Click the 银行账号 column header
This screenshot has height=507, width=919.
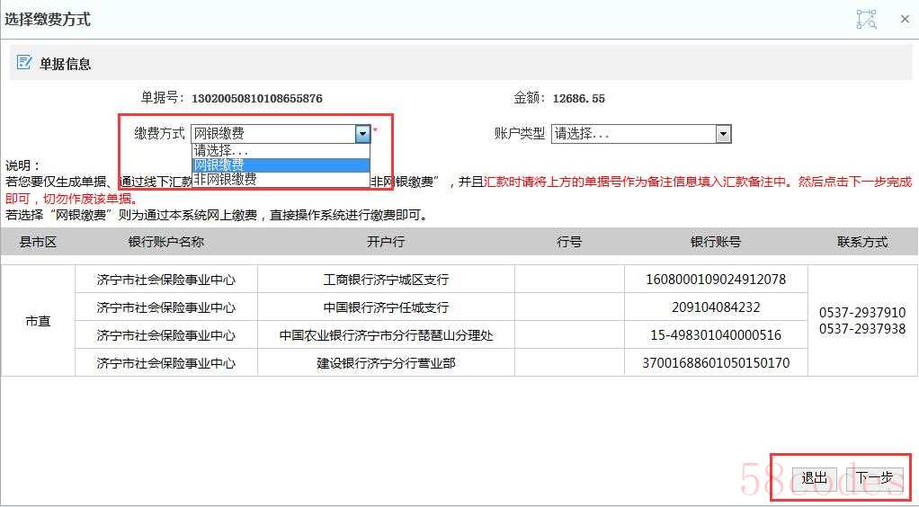(x=716, y=242)
